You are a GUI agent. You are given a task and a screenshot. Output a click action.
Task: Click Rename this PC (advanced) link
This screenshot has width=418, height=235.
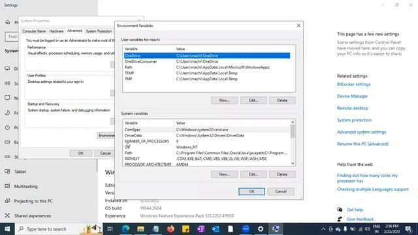(362, 144)
